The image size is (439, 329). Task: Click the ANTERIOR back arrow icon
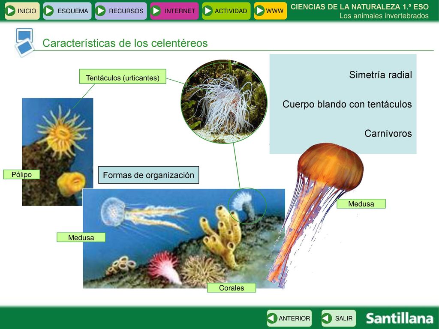point(272,318)
